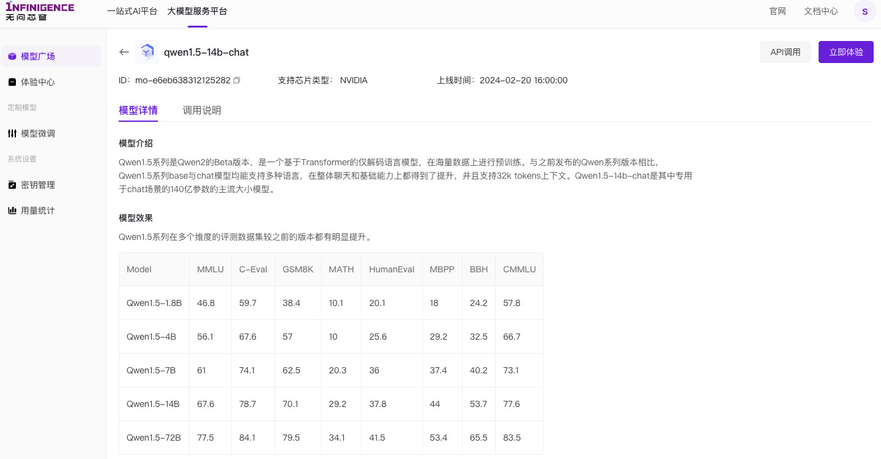Click the HumanEval column header
The width and height of the screenshot is (881, 459).
click(x=392, y=269)
